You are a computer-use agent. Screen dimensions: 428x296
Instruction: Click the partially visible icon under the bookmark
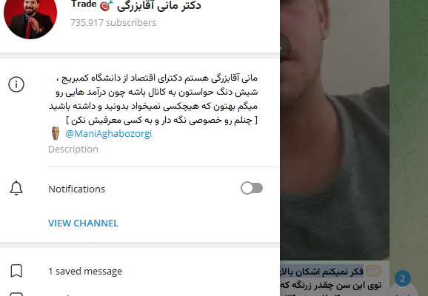(x=16, y=294)
